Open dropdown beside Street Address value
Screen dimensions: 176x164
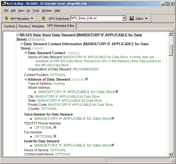click(117, 91)
